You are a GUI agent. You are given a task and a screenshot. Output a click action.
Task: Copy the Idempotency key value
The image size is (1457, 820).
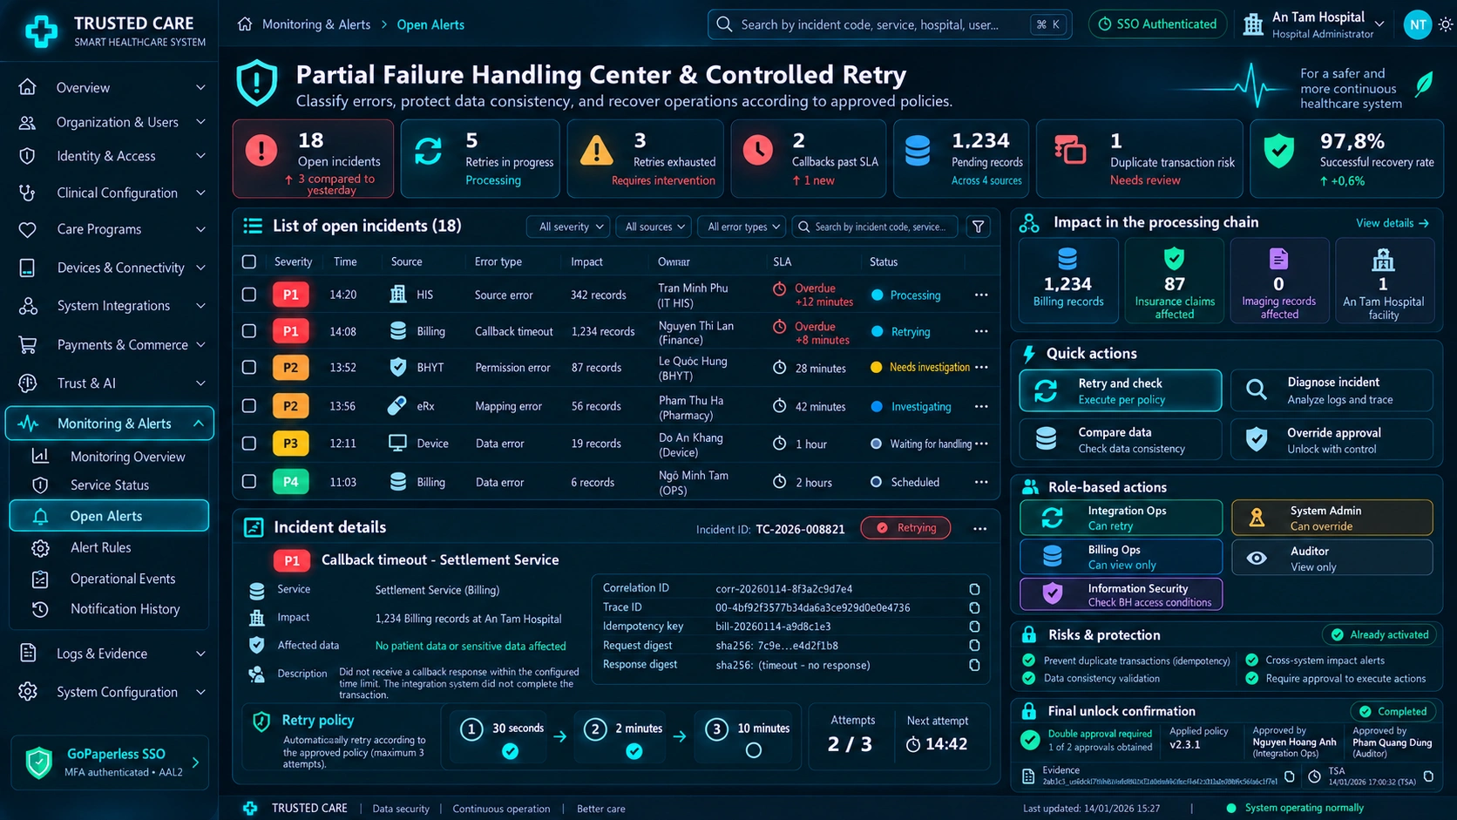pyautogui.click(x=974, y=627)
